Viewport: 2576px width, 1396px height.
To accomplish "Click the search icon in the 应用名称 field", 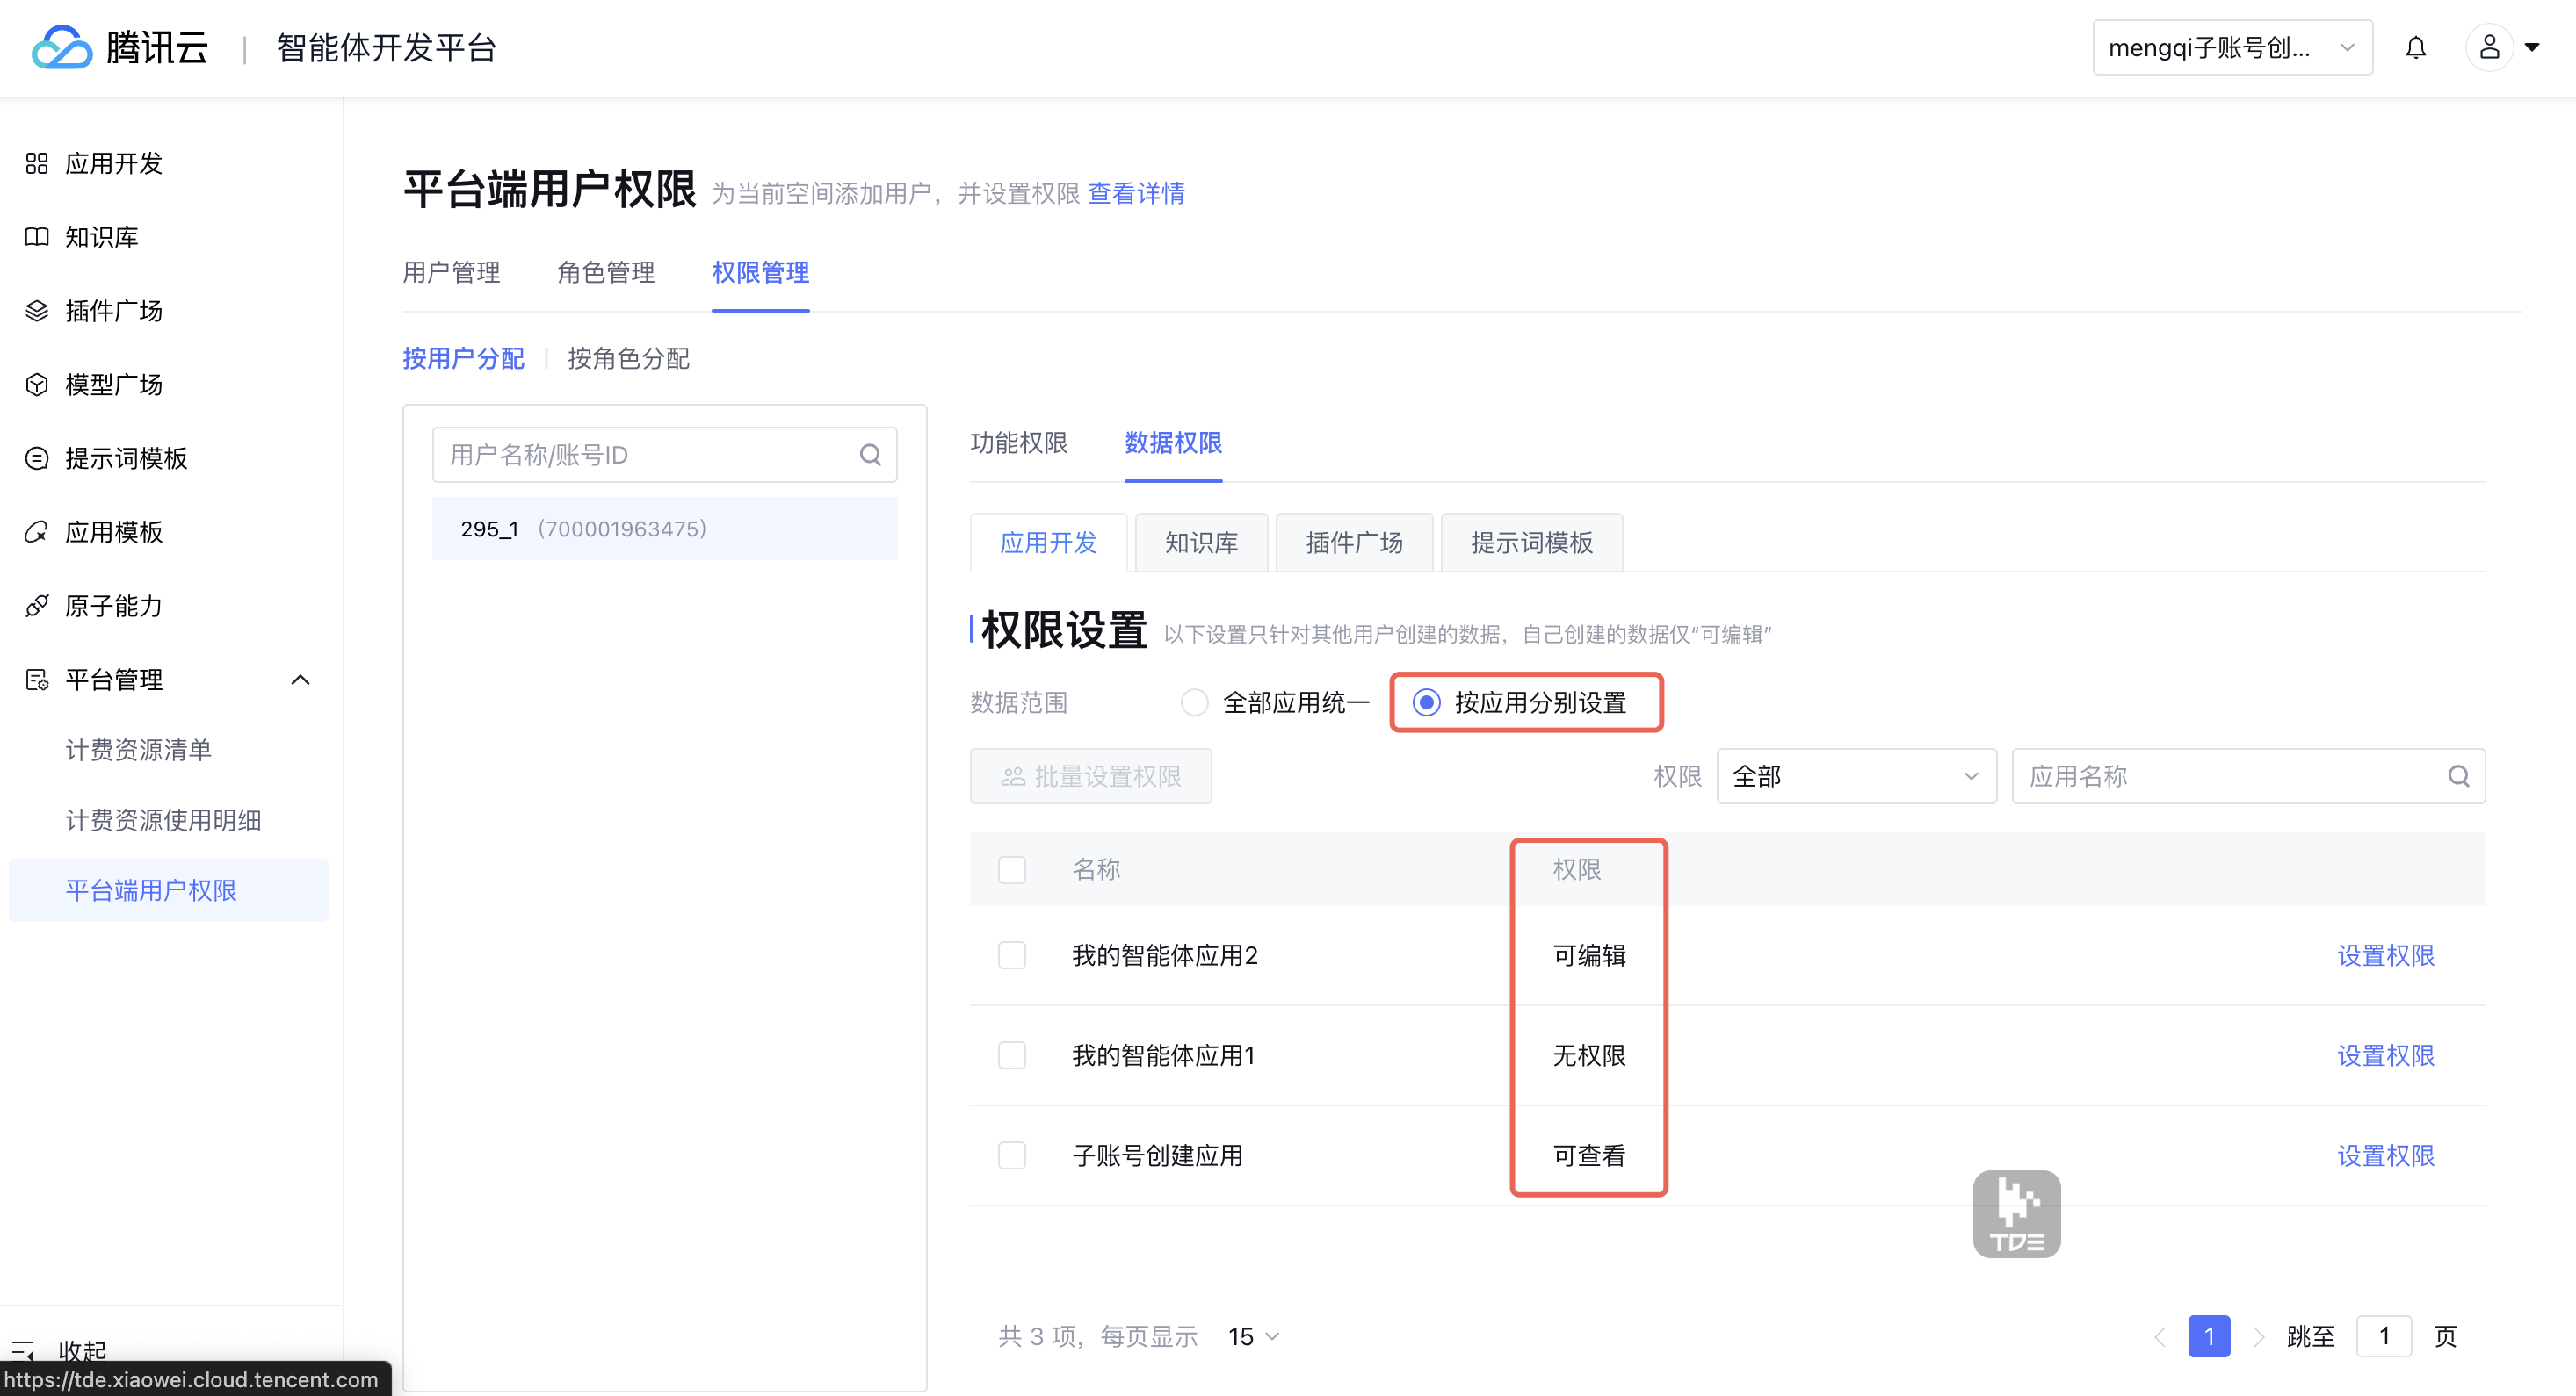I will tap(2458, 776).
